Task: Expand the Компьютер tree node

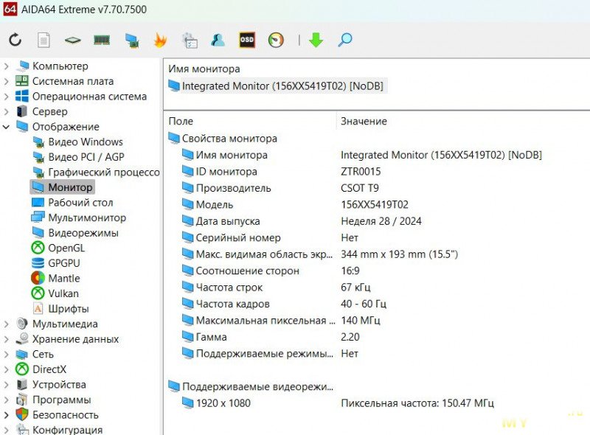Action: (x=6, y=66)
